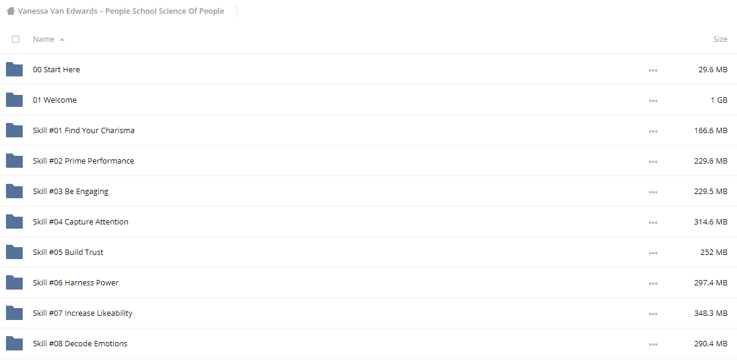Open more-actions dots for Skill #01 Find Your Charisma

(653, 131)
